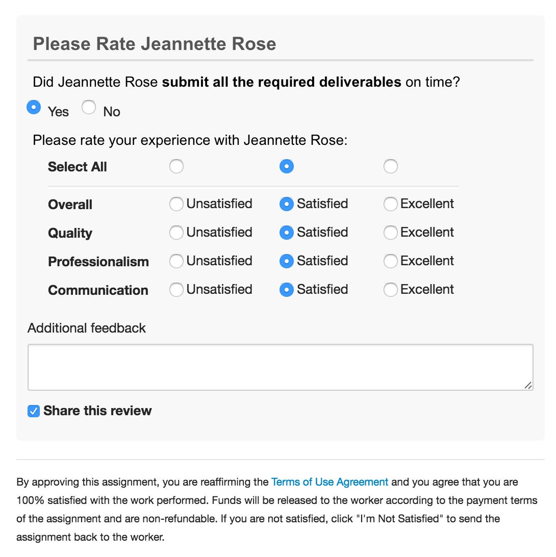The height and width of the screenshot is (557, 556).
Task: Rate Overall as Excellent
Action: (391, 204)
